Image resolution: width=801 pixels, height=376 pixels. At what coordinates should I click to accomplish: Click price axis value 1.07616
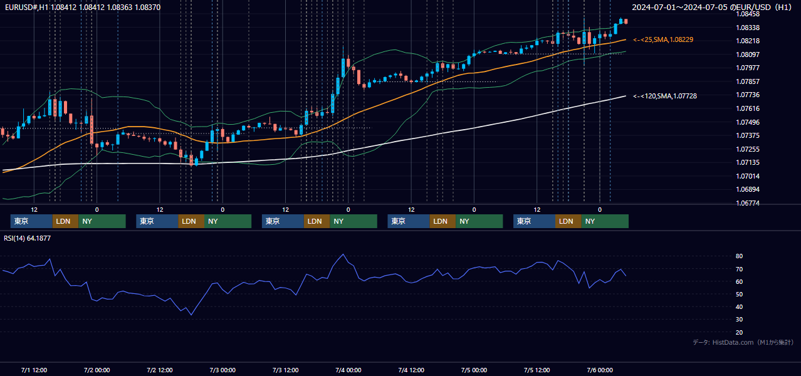click(x=748, y=108)
